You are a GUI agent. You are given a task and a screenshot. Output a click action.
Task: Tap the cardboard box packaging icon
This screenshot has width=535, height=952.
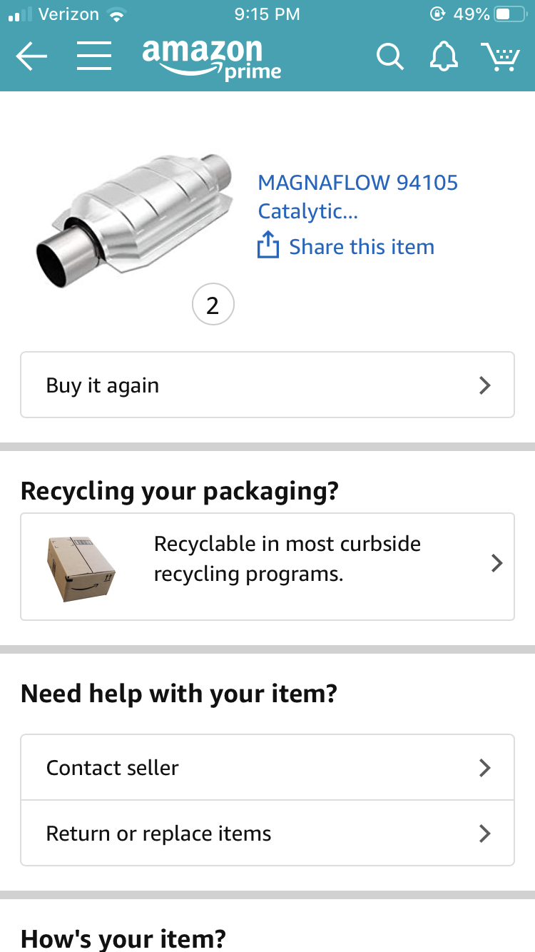[81, 568]
